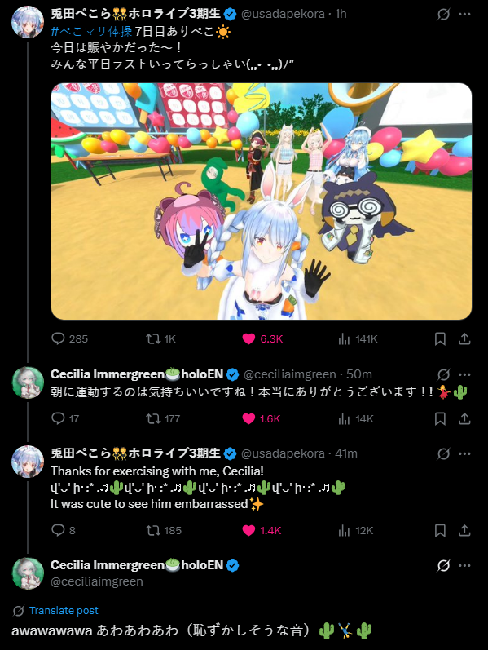Share the top post with the group photo

(x=465, y=339)
